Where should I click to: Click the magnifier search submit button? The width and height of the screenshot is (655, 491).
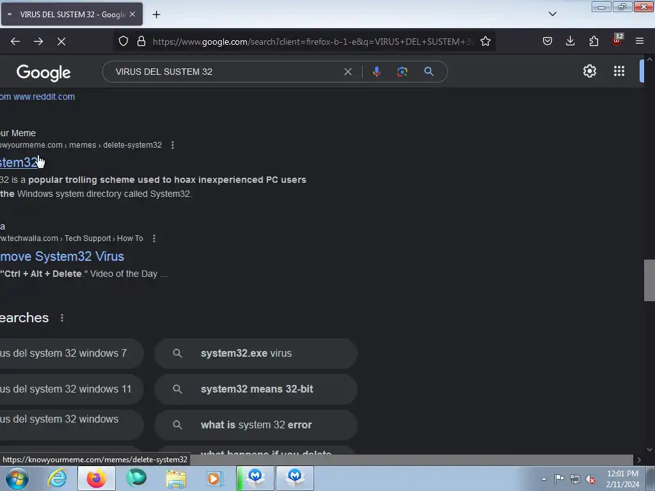[429, 72]
